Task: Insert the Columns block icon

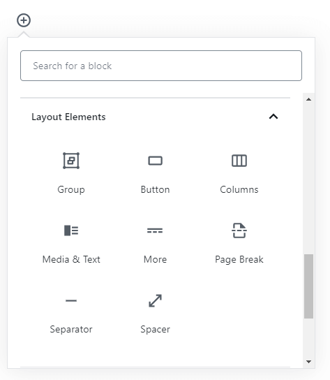Action: [239, 161]
